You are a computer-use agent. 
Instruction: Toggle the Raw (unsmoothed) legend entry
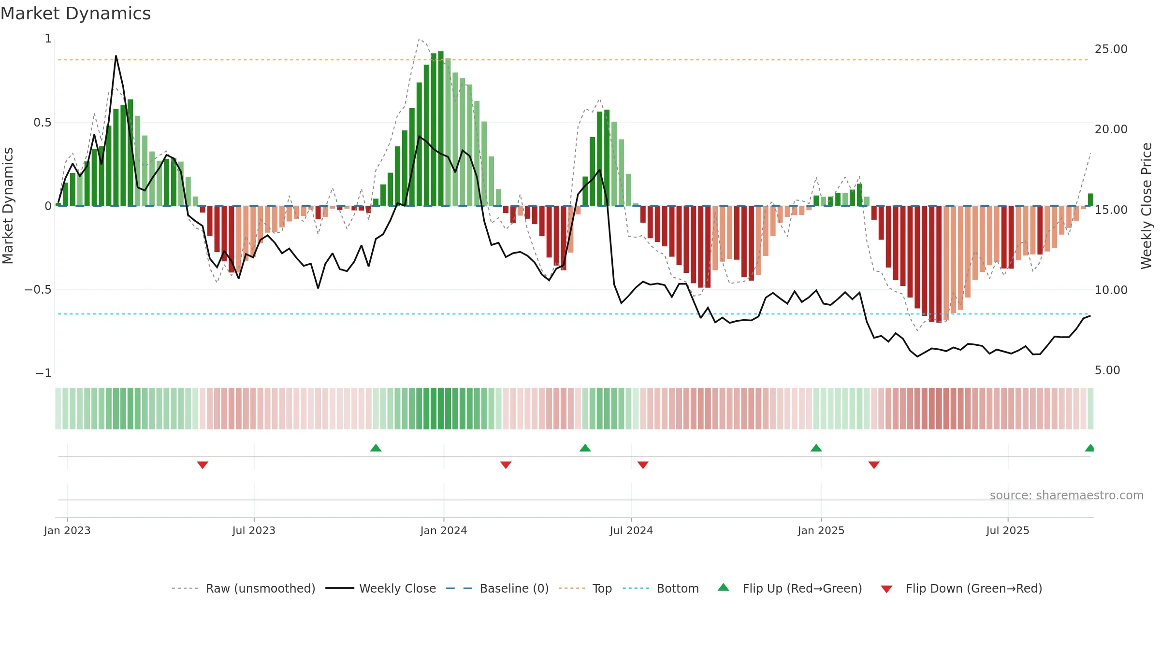coord(243,588)
